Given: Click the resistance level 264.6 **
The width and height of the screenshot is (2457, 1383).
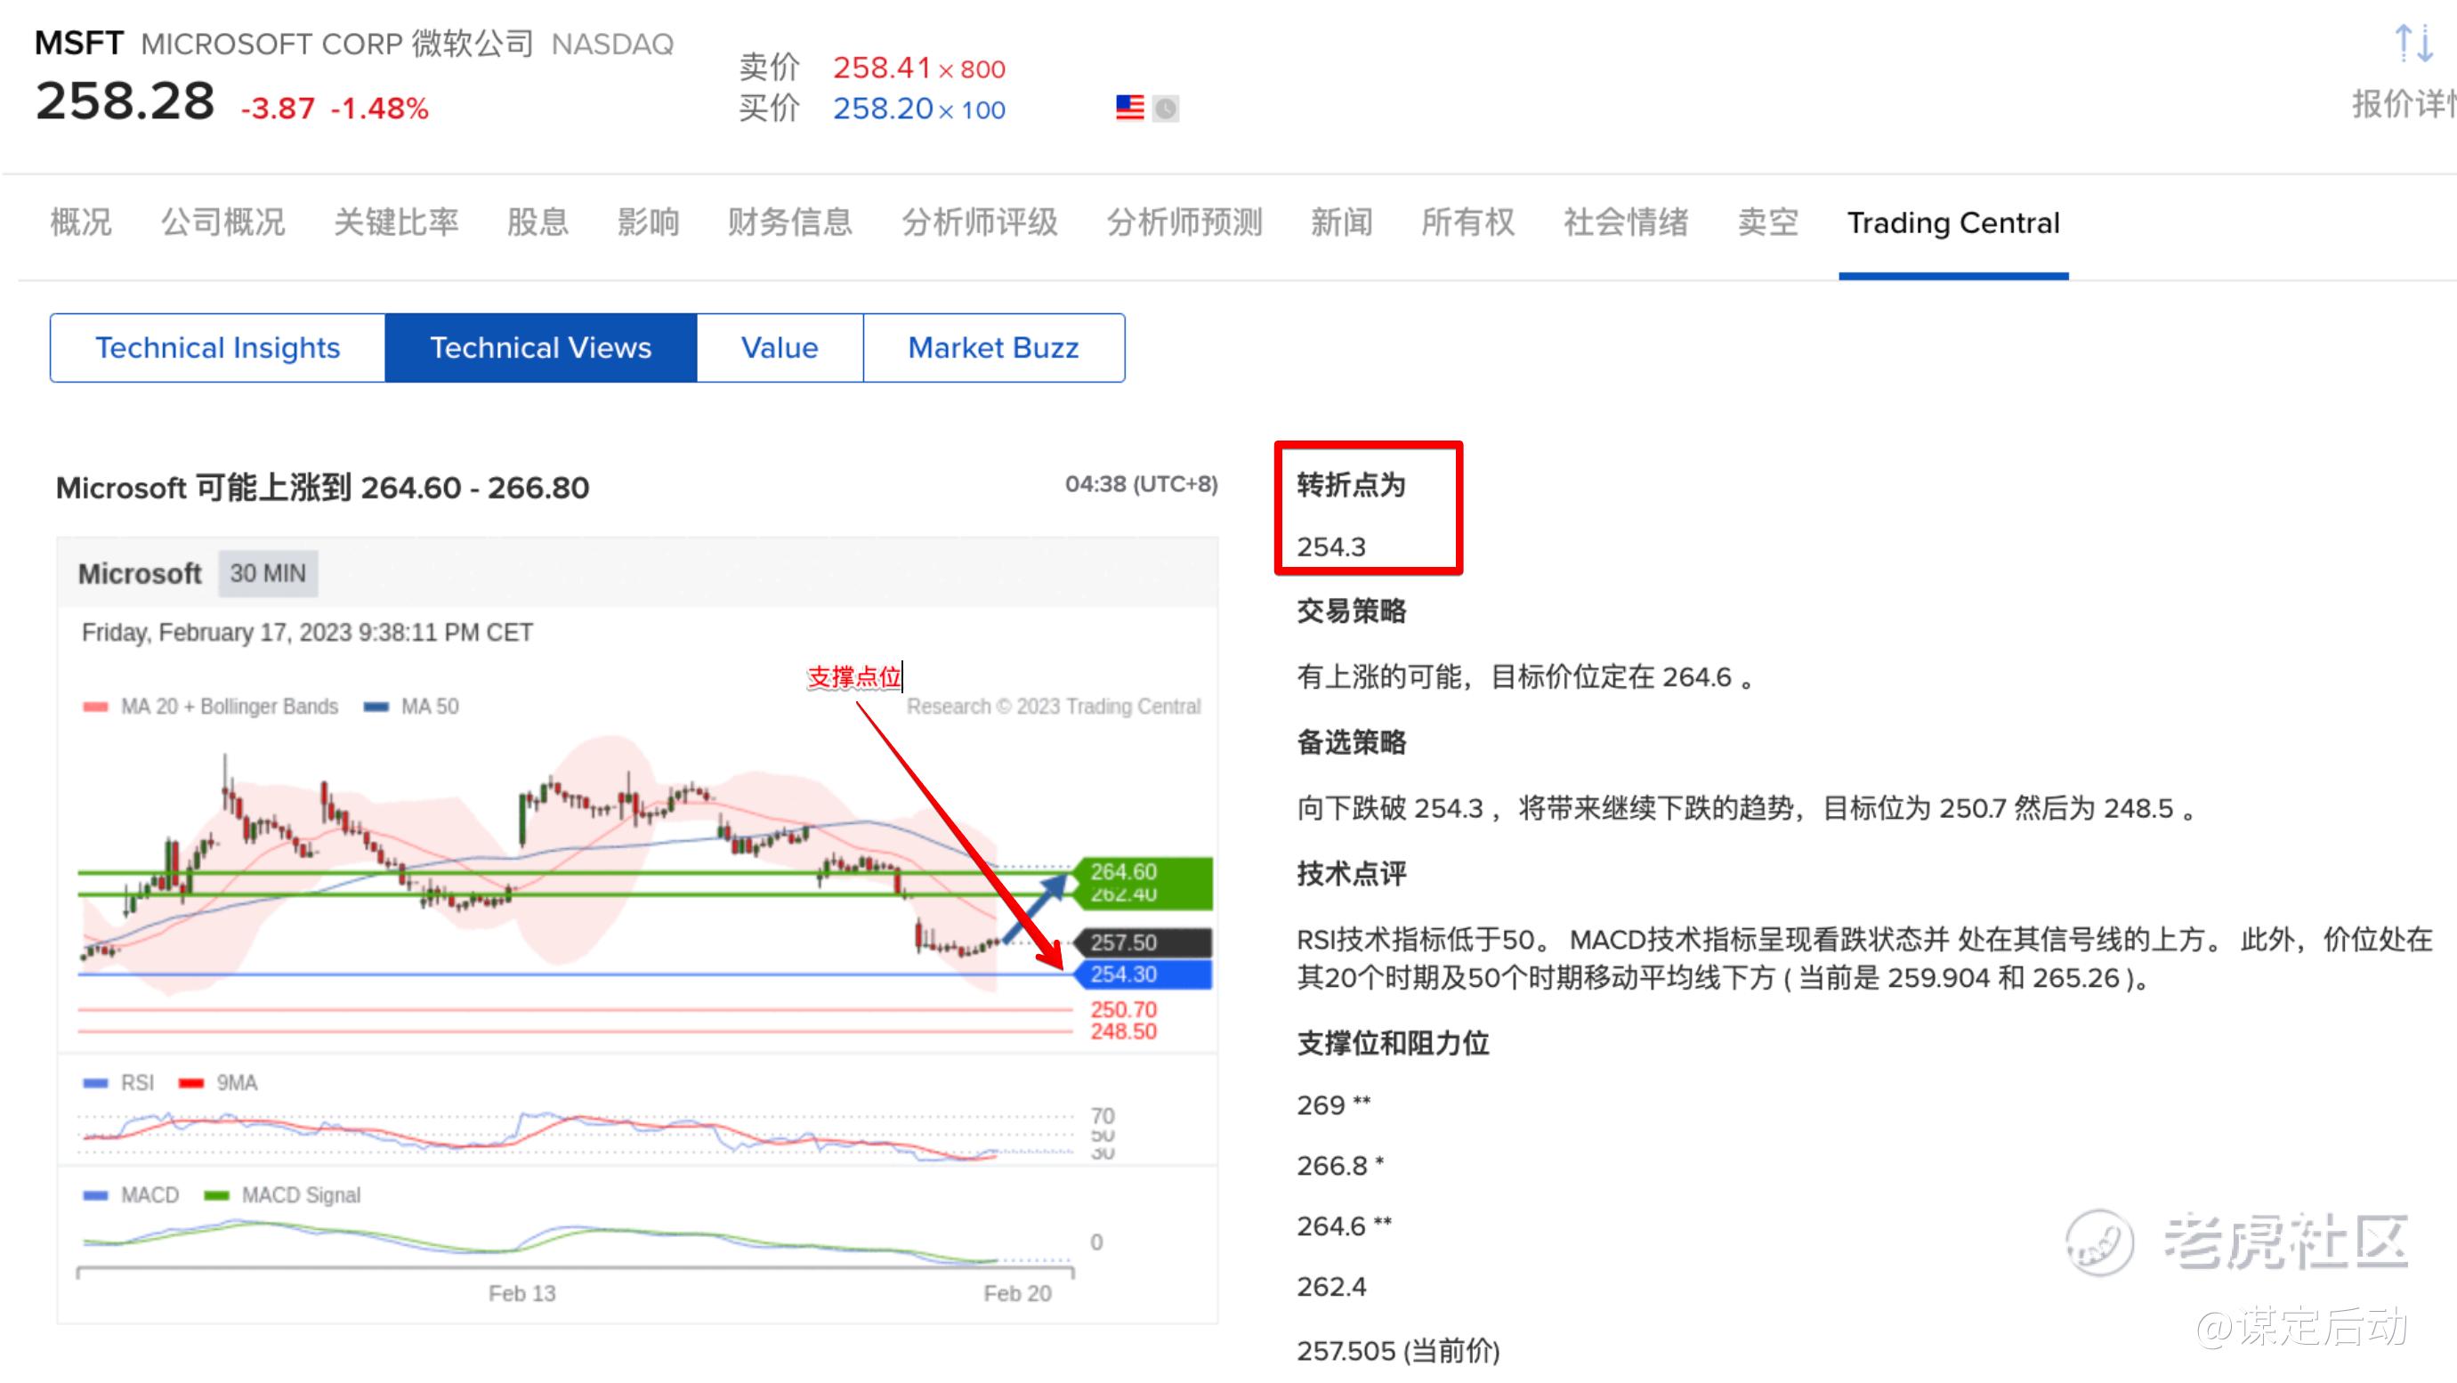Looking at the screenshot, I should pyautogui.click(x=1345, y=1225).
